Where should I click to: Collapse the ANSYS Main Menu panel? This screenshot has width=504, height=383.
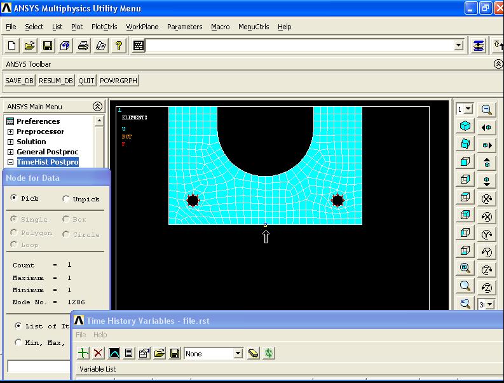click(97, 106)
